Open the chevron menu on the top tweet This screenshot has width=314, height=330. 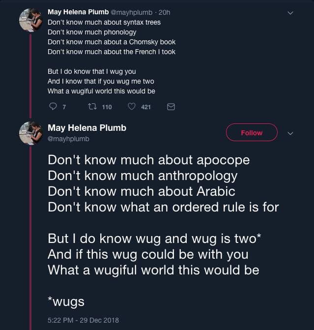tap(290, 13)
